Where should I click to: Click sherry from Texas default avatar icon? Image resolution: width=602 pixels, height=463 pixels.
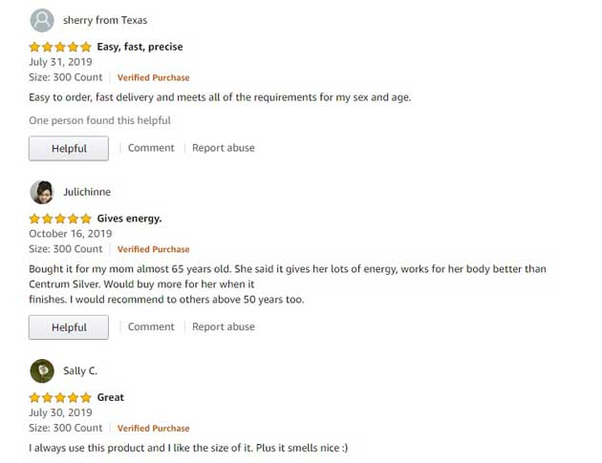coord(42,20)
